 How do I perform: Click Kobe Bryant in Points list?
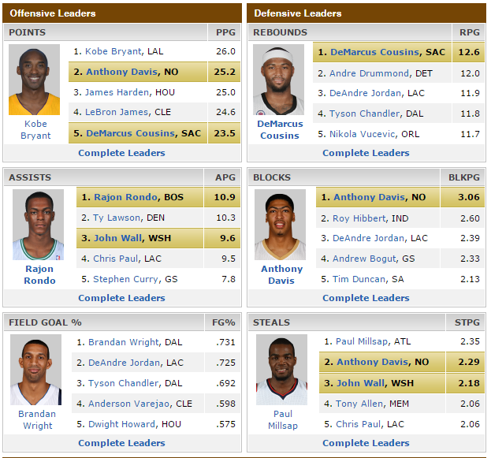[x=113, y=51]
